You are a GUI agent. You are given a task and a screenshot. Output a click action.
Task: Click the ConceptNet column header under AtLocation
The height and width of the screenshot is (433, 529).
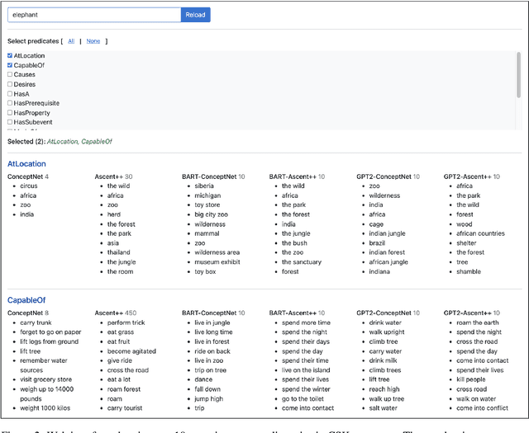25,176
